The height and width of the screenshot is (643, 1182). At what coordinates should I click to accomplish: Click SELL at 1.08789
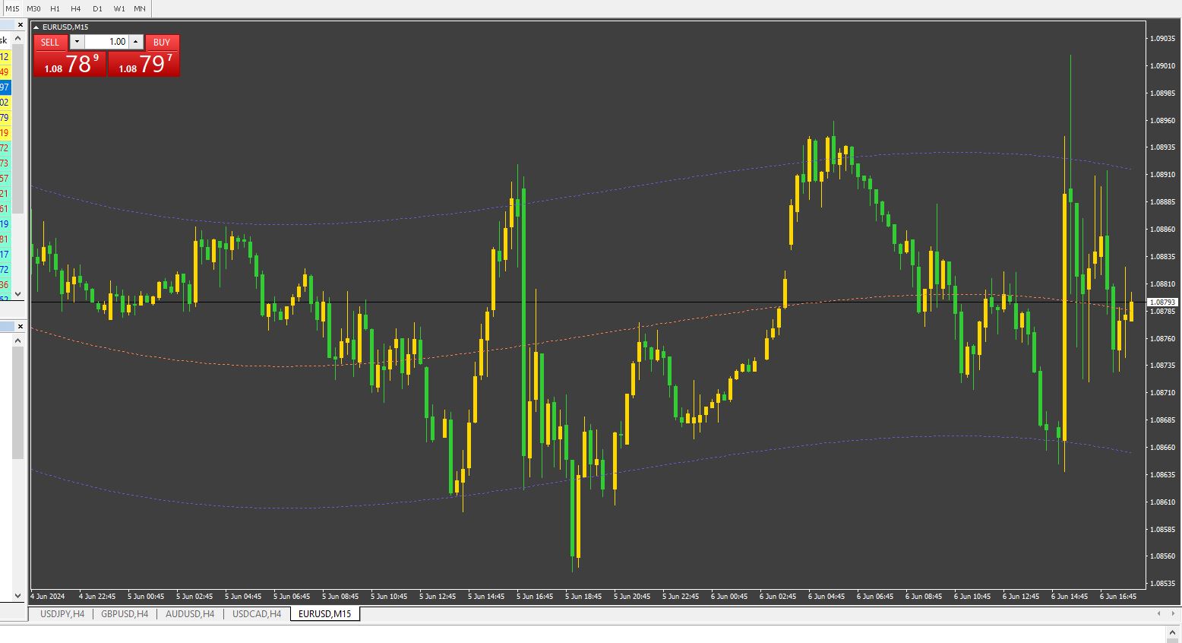(70, 63)
